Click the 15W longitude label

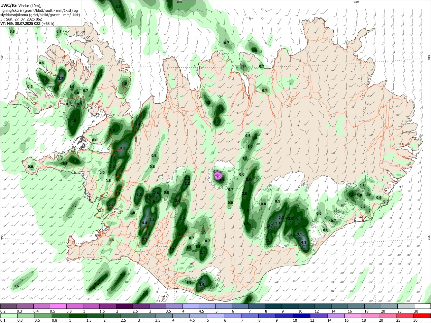coord(357,2)
